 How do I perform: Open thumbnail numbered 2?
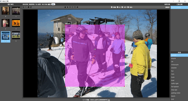[6, 23]
